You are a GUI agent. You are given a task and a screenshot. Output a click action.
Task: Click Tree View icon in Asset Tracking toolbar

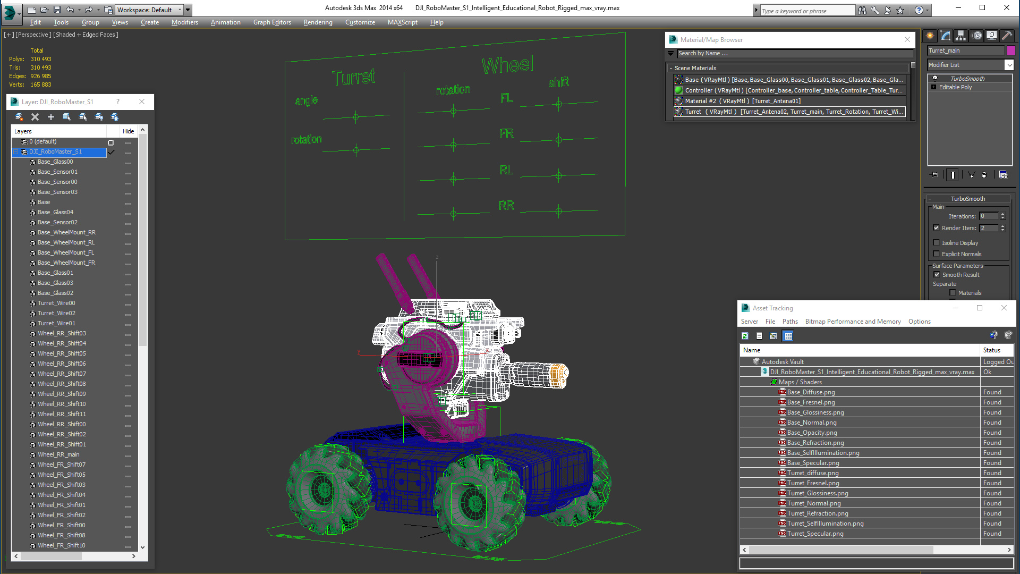773,336
